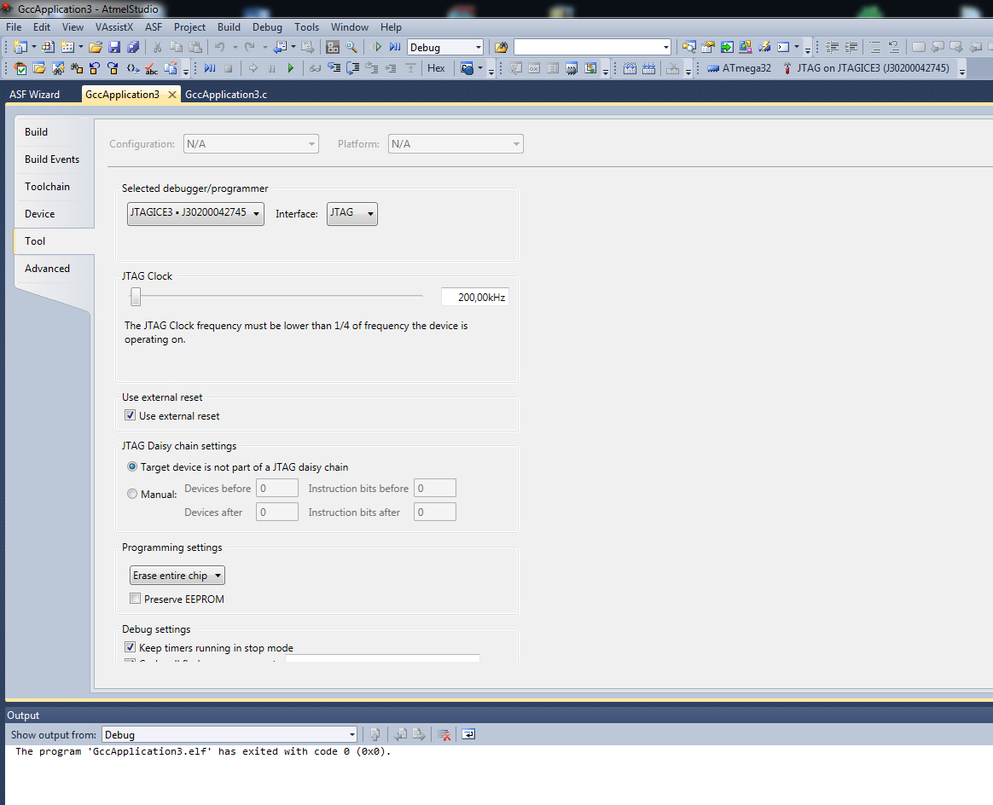Viewport: 993px width, 805px height.
Task: Select the Manual daisy chain radio button
Action: tap(131, 494)
